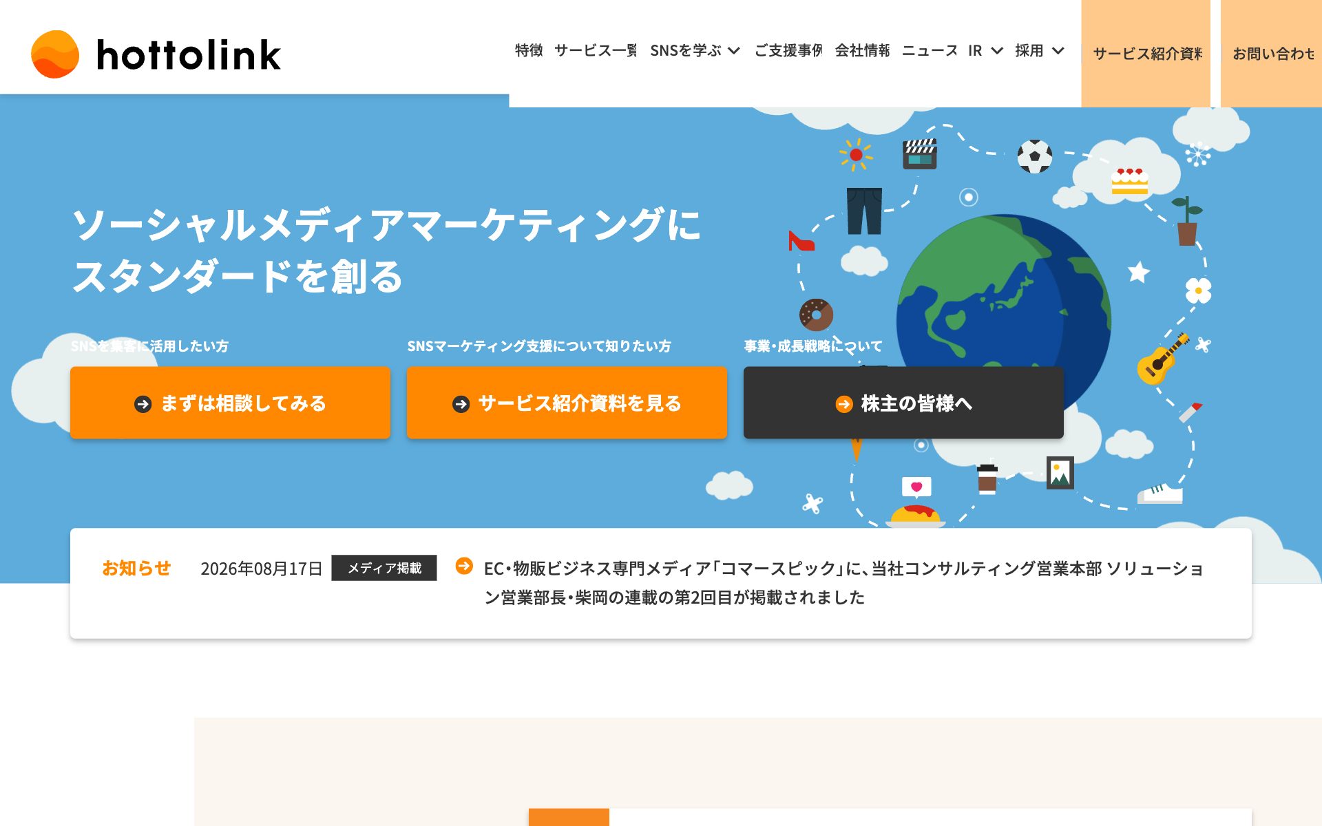The width and height of the screenshot is (1322, 826).
Task: Click SNSマーケティング支援について知りたい方 label
Action: click(539, 346)
